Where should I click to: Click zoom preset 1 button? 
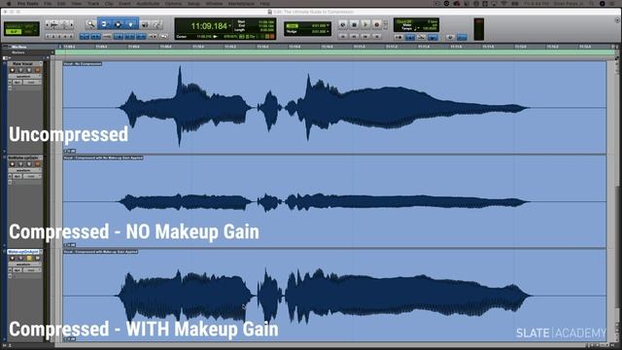pos(48,37)
